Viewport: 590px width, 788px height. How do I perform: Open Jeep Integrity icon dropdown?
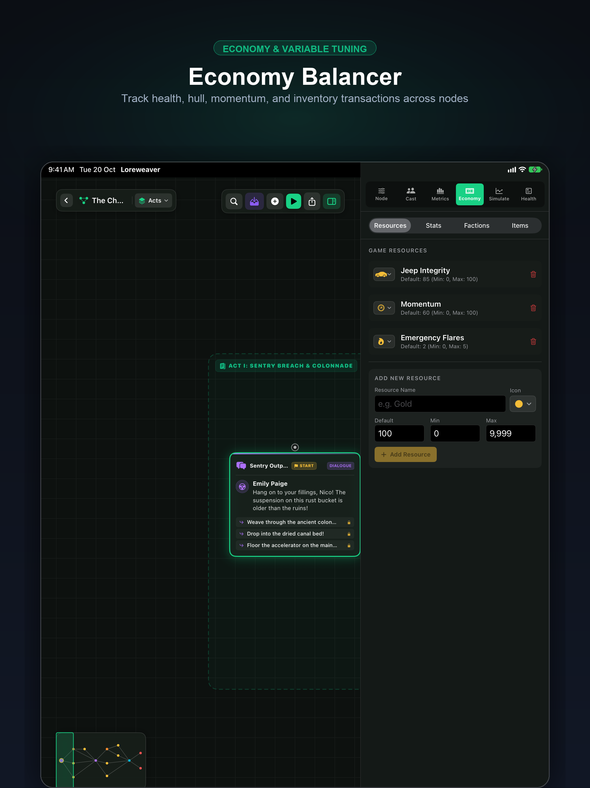[384, 274]
